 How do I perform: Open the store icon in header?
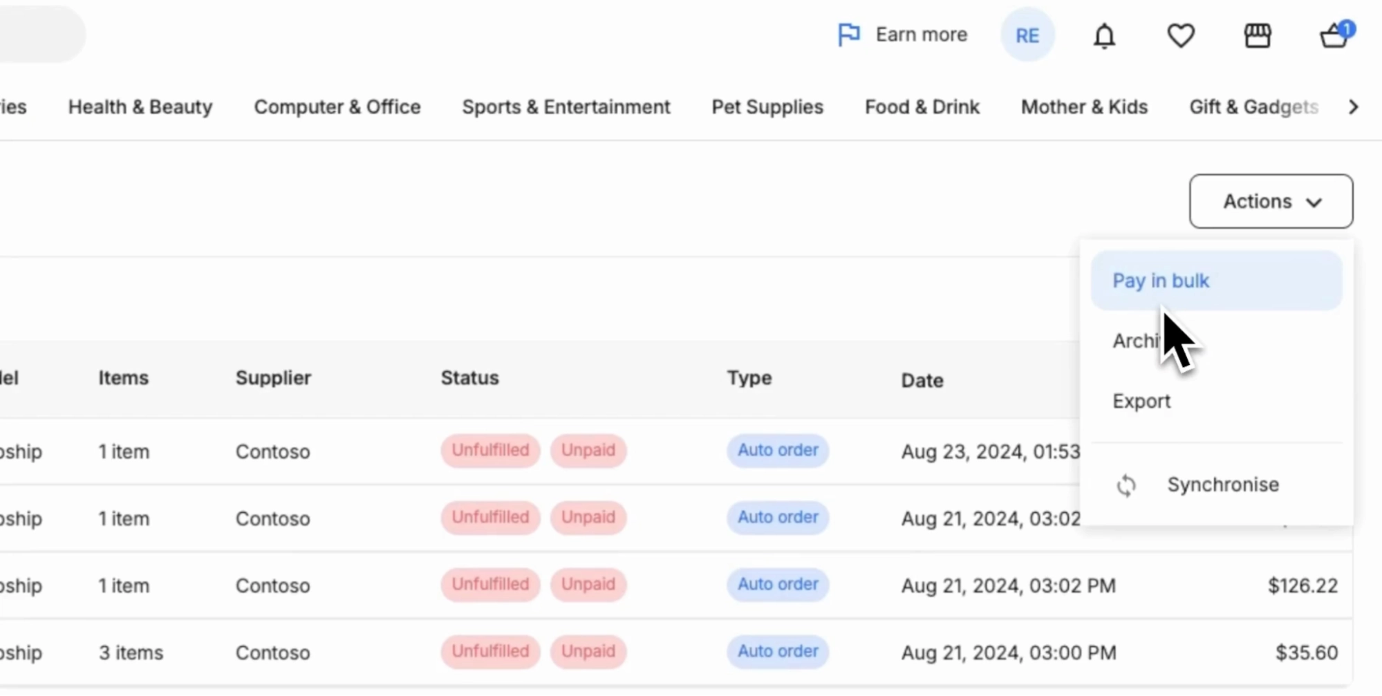(1258, 35)
